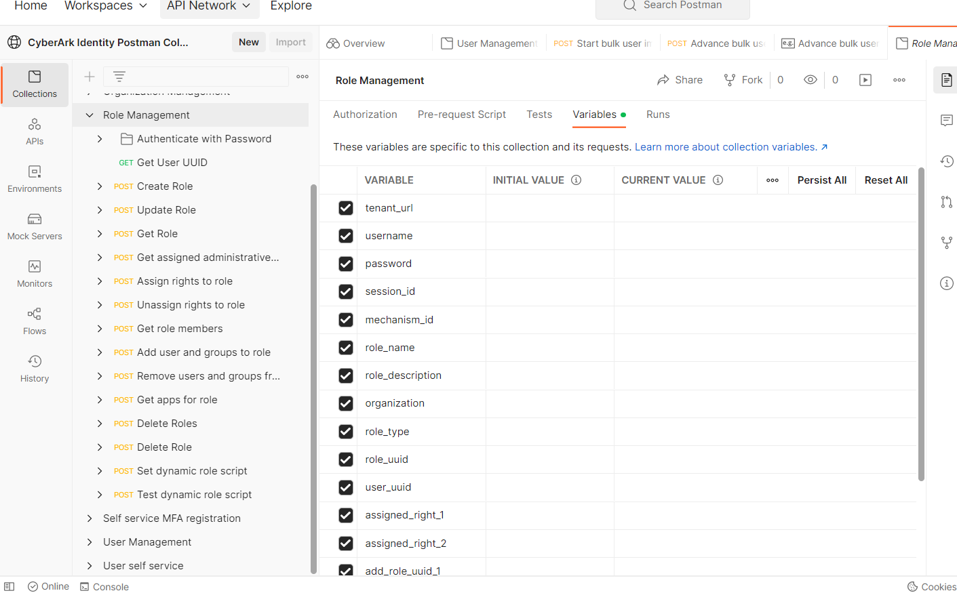Open the forks icon on right sidebar
The height and width of the screenshot is (593, 957).
[x=947, y=243]
